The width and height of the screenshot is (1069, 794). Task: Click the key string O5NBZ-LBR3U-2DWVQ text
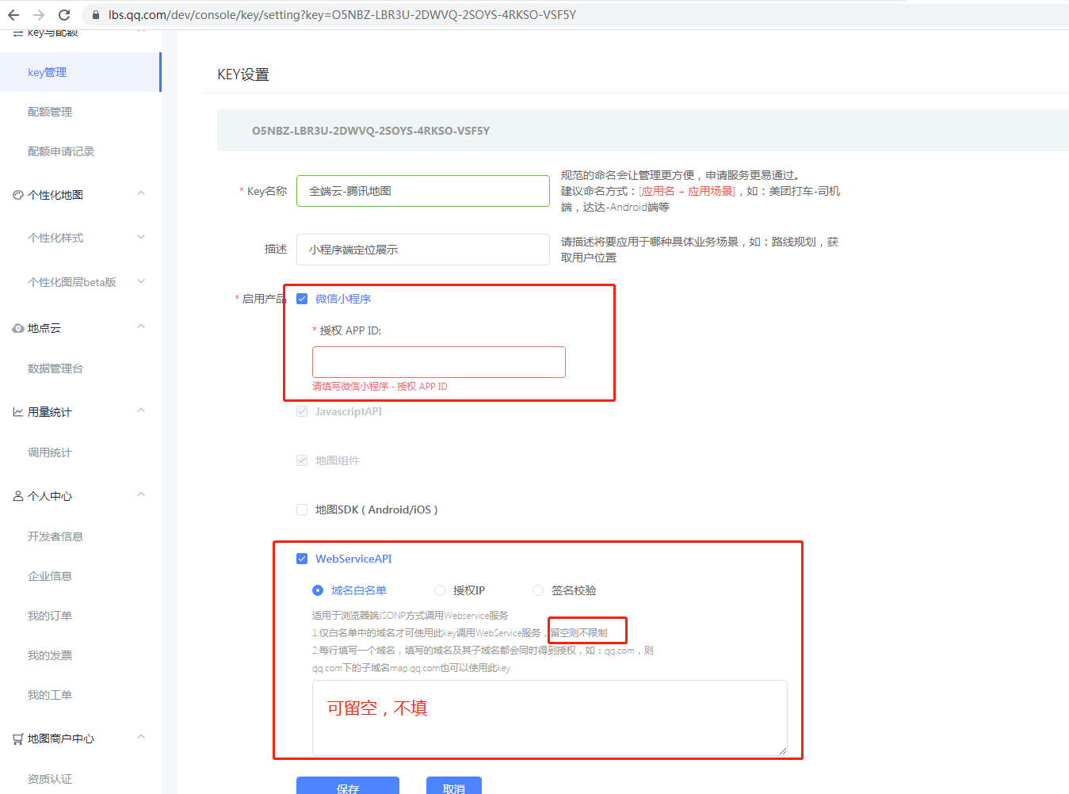(x=371, y=131)
